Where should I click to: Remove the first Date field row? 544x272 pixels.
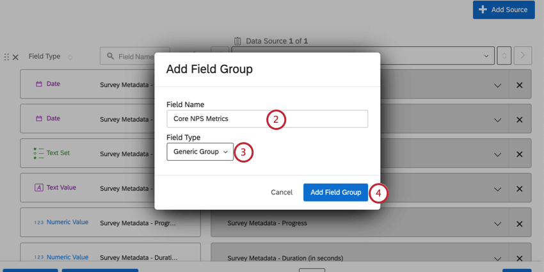point(519,85)
